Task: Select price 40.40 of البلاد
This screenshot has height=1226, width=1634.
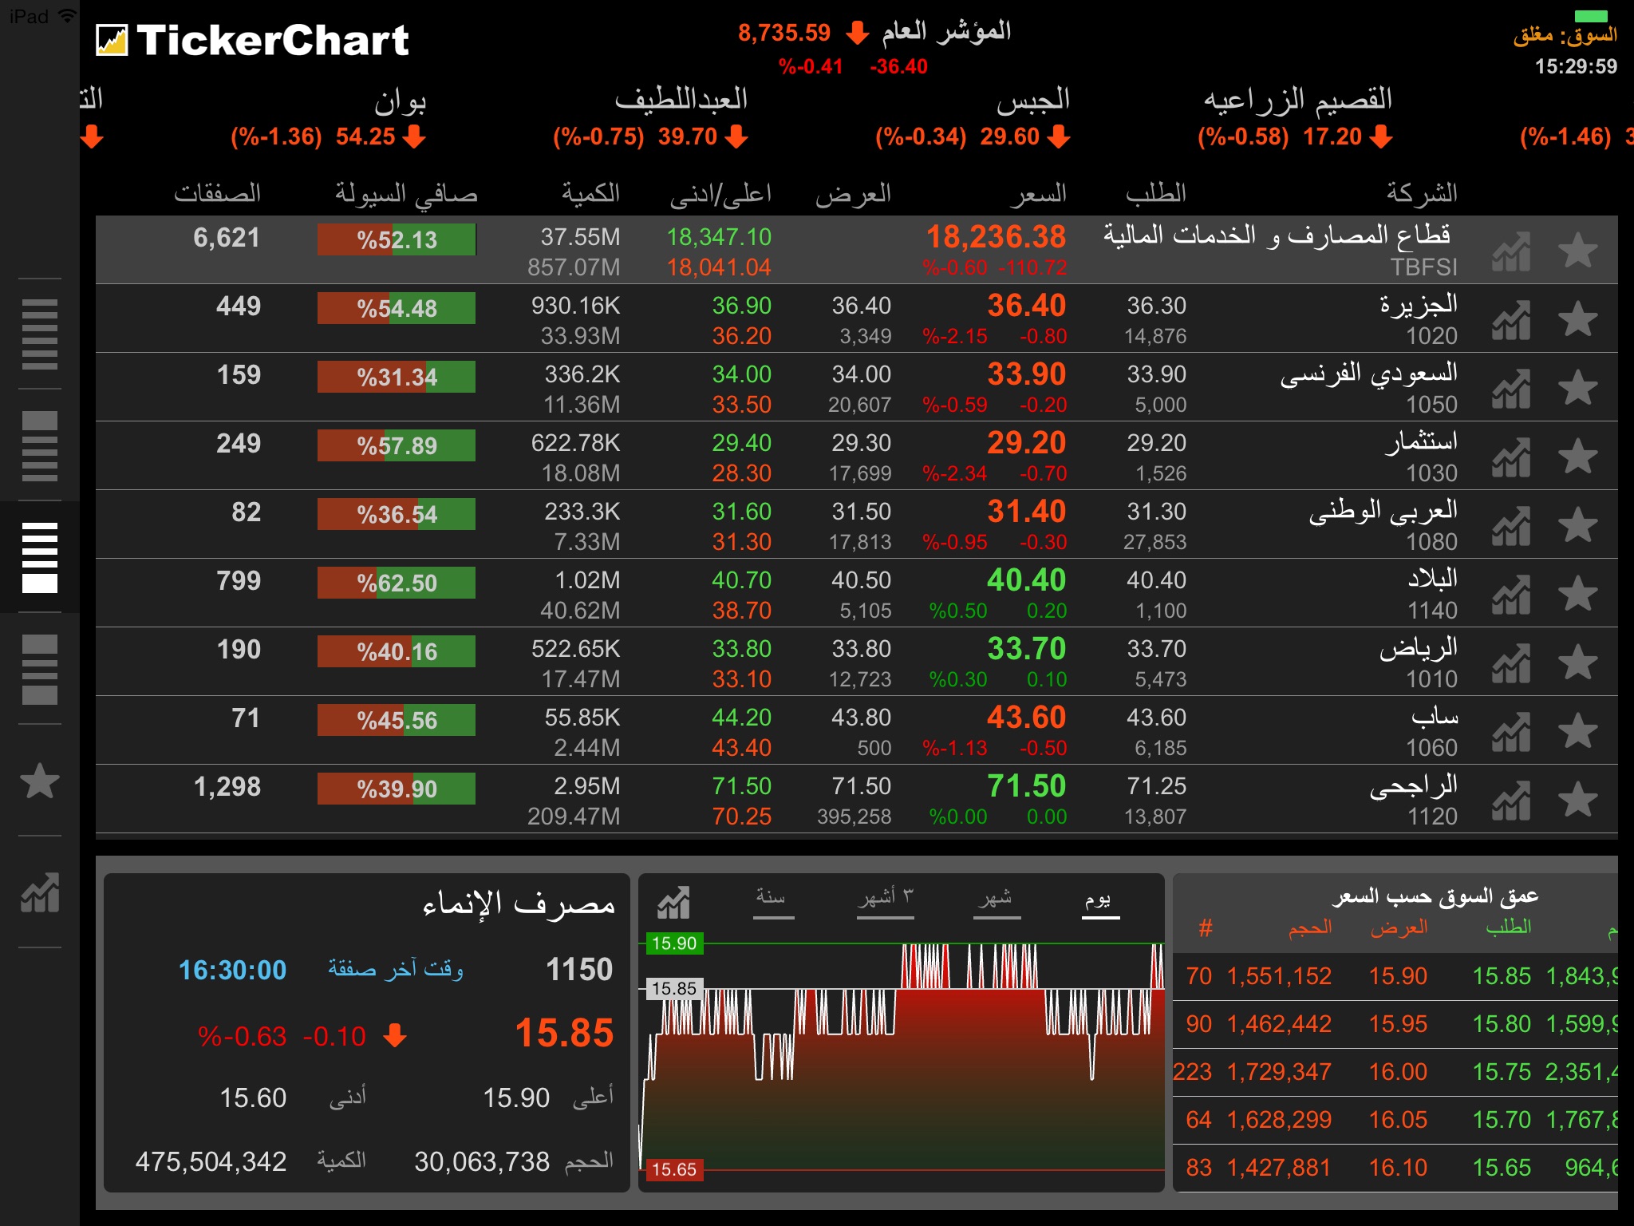Action: point(1026,580)
